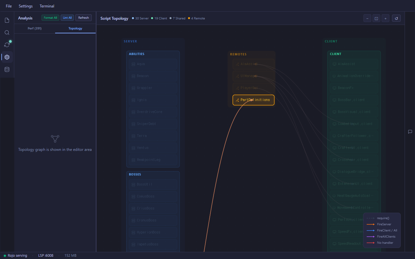This screenshot has height=259, width=415.
Task: Fit the topology graph to the view
Action: [x=376, y=18]
